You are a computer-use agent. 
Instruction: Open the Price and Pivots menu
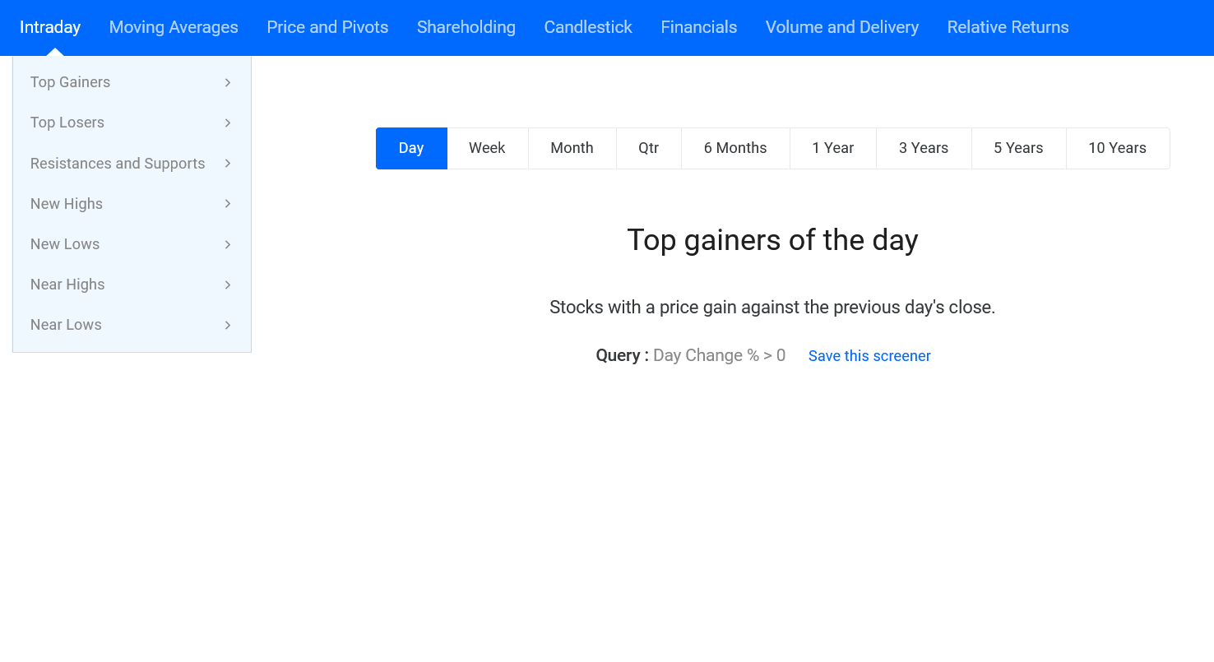coord(327,27)
